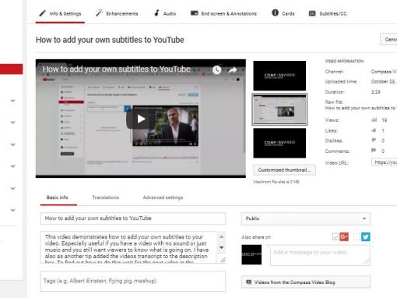
Task: Click the video title overlay in player
Action: (116, 69)
